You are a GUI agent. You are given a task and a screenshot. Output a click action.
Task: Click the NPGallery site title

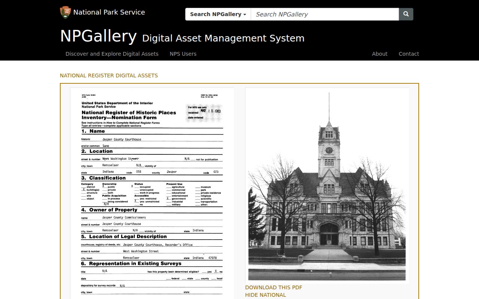[x=98, y=36]
